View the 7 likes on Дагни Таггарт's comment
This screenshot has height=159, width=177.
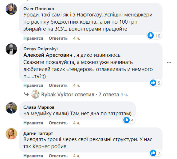tap(156, 152)
